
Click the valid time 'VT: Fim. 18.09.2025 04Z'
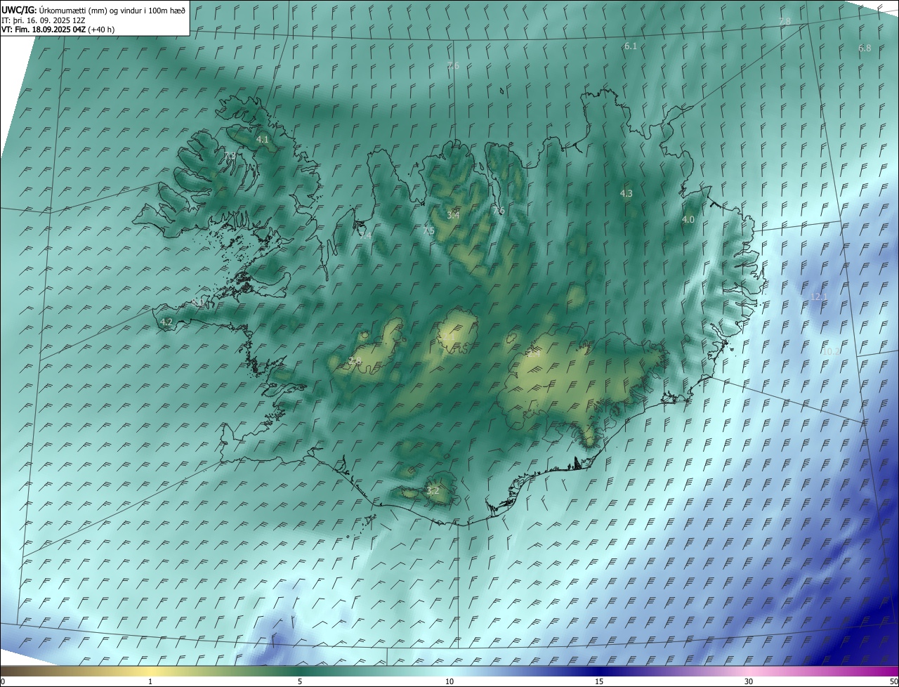tap(44, 30)
